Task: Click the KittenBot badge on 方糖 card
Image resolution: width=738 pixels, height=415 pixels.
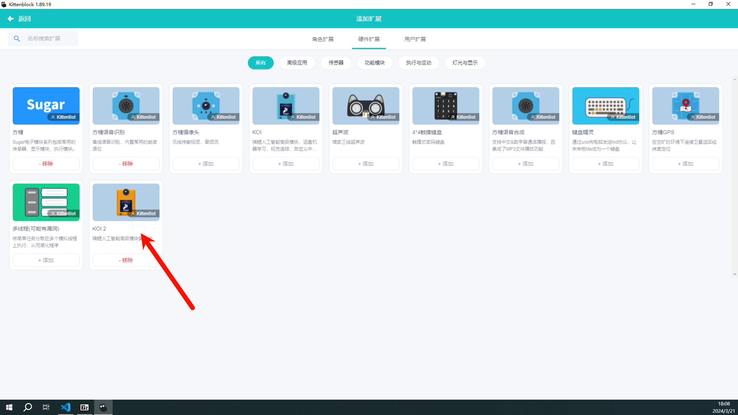Action: coord(63,117)
